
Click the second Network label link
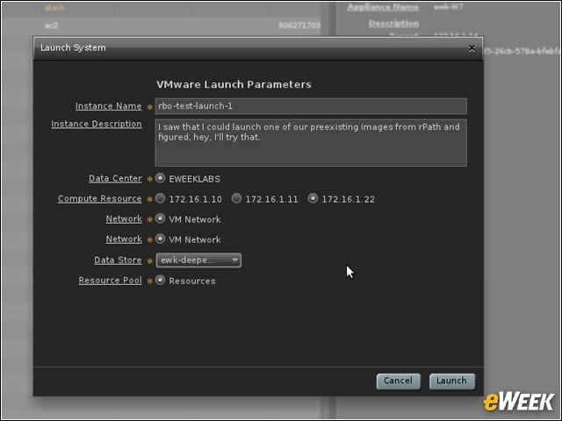click(124, 239)
